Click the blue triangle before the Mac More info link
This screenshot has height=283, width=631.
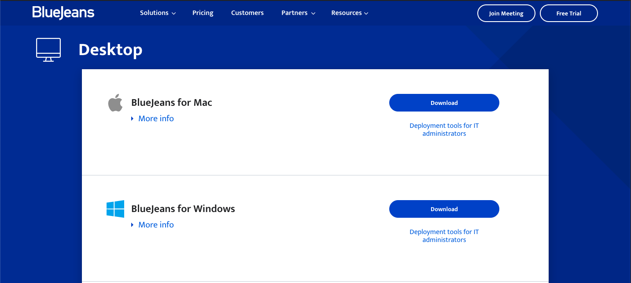coord(133,118)
